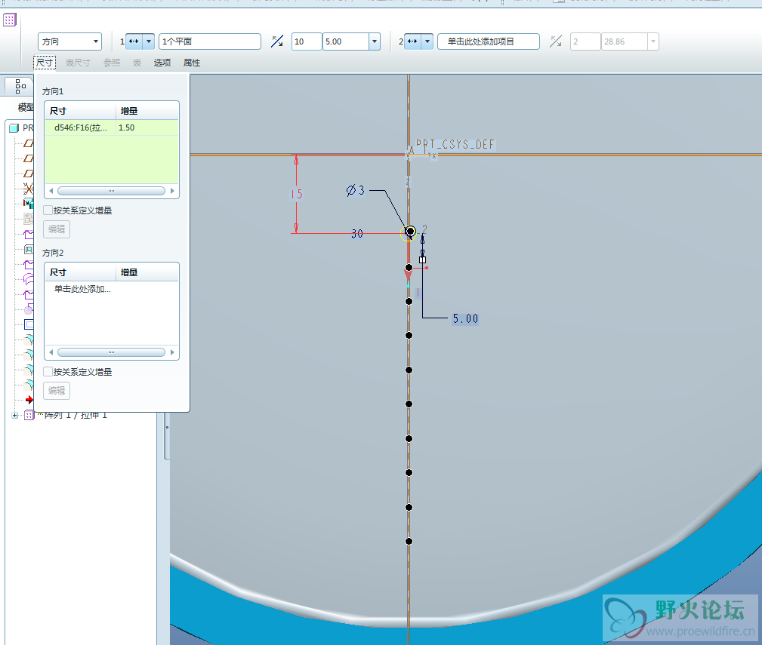Open the direction 1 type dropdown arrow
762x645 pixels.
pos(149,41)
